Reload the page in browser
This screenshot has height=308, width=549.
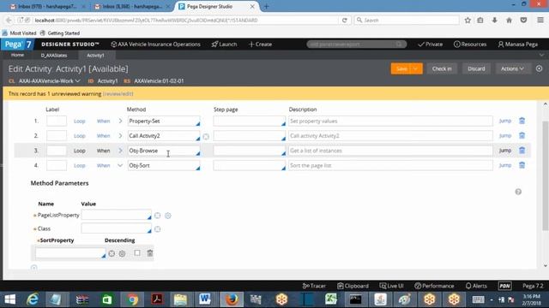[345, 21]
